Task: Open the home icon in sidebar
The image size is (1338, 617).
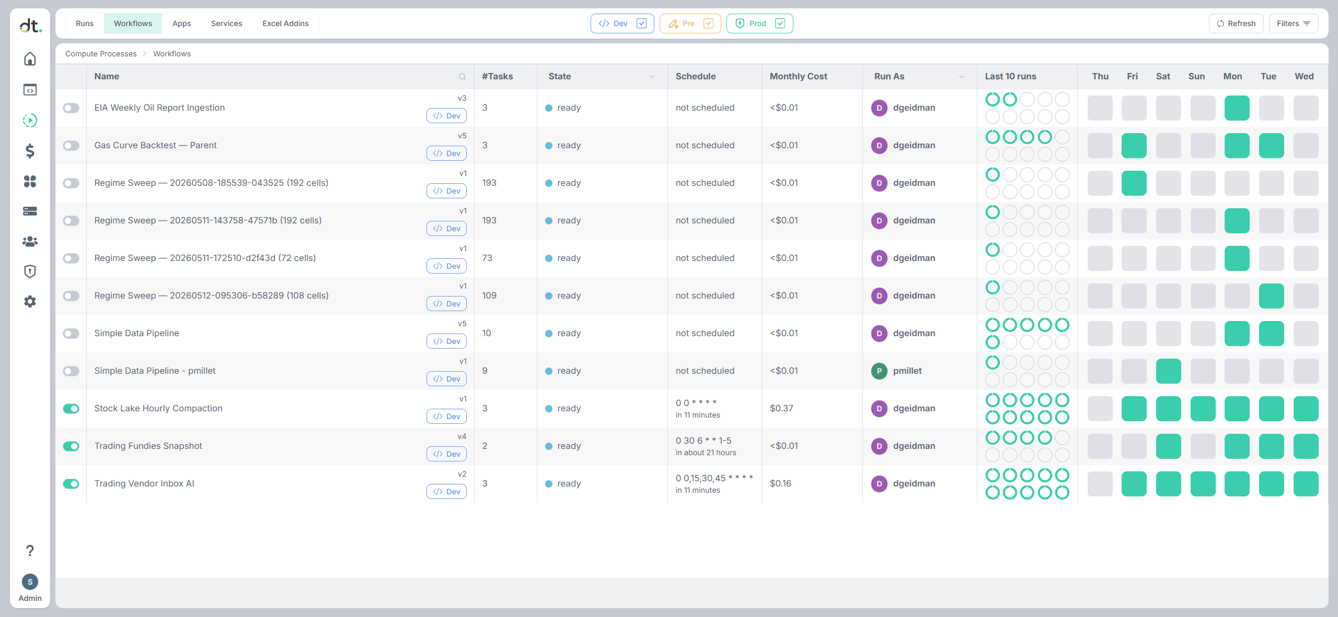Action: (30, 58)
